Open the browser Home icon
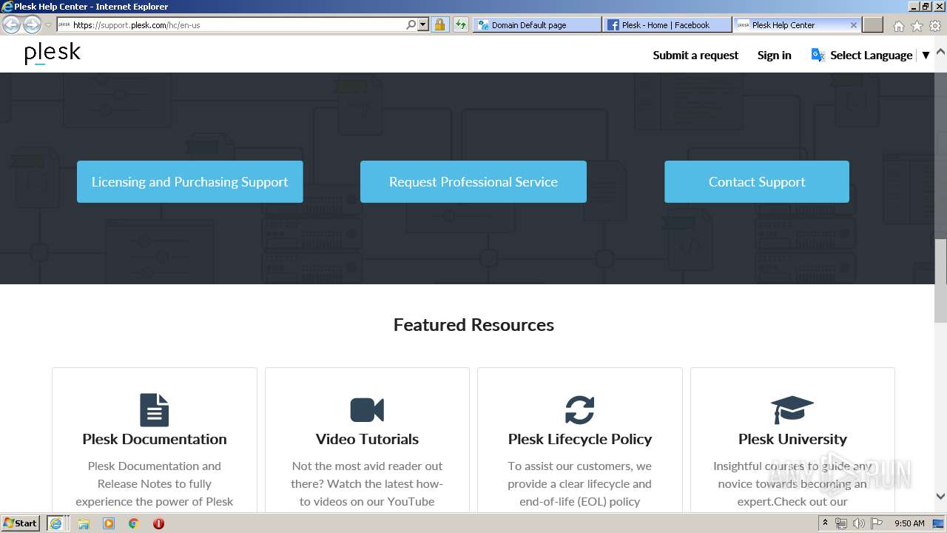 [x=898, y=26]
